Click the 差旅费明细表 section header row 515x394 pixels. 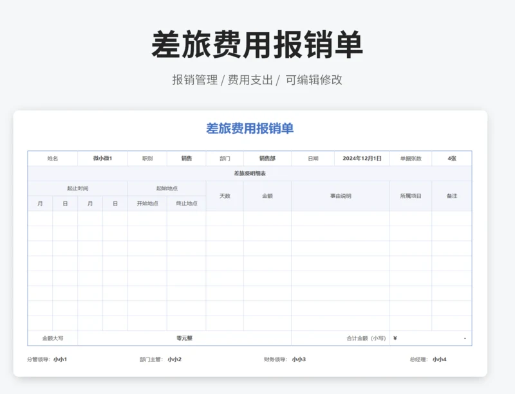click(250, 174)
